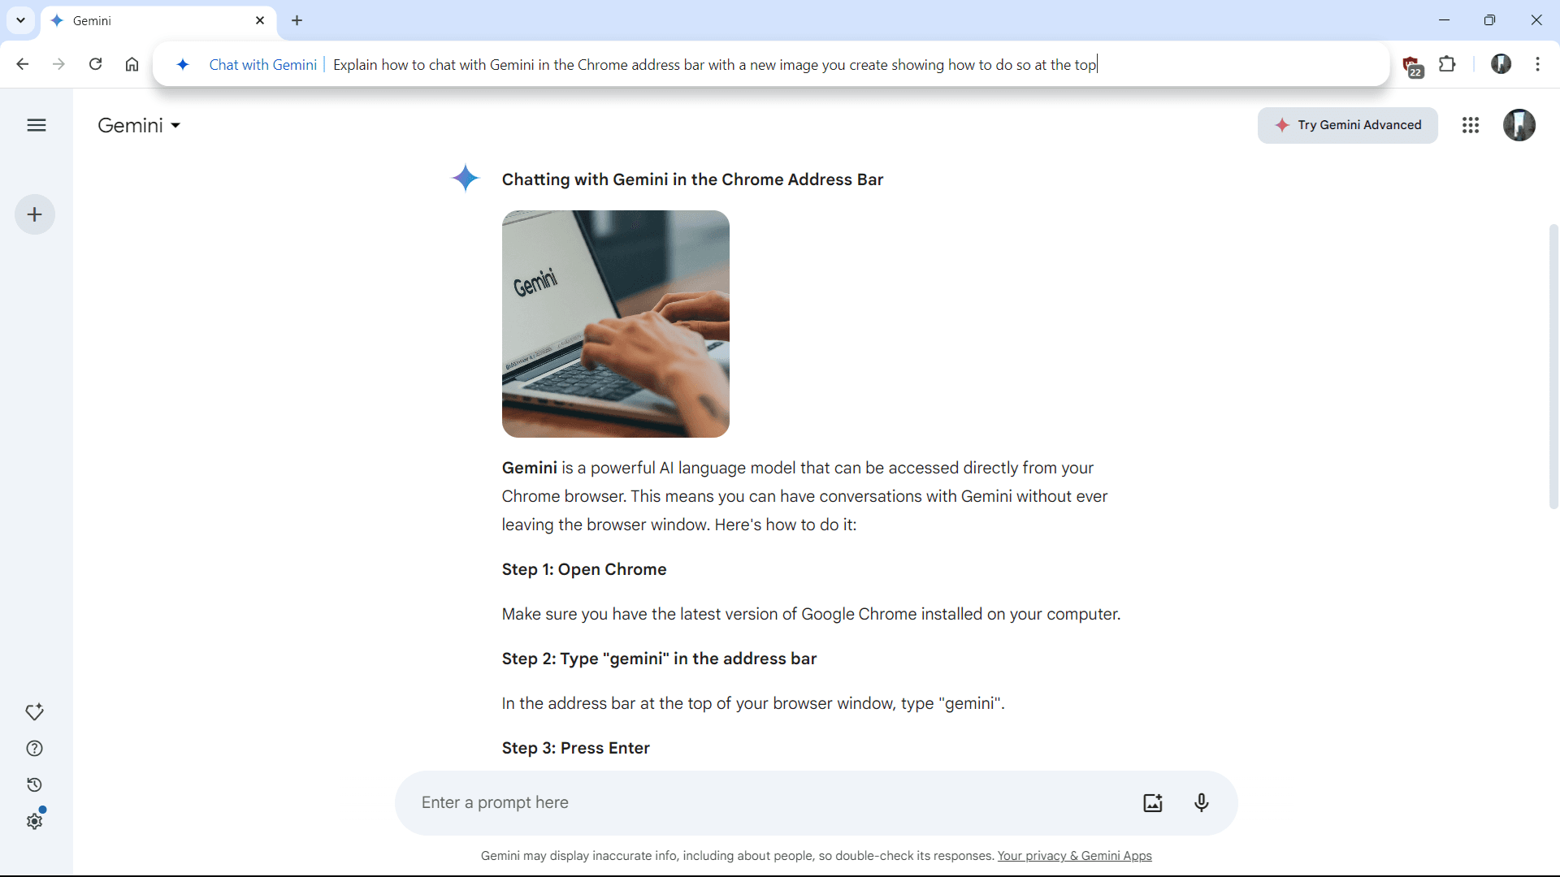The image size is (1560, 877).
Task: Toggle the favorites heart icon in sidebar
Action: (x=36, y=711)
